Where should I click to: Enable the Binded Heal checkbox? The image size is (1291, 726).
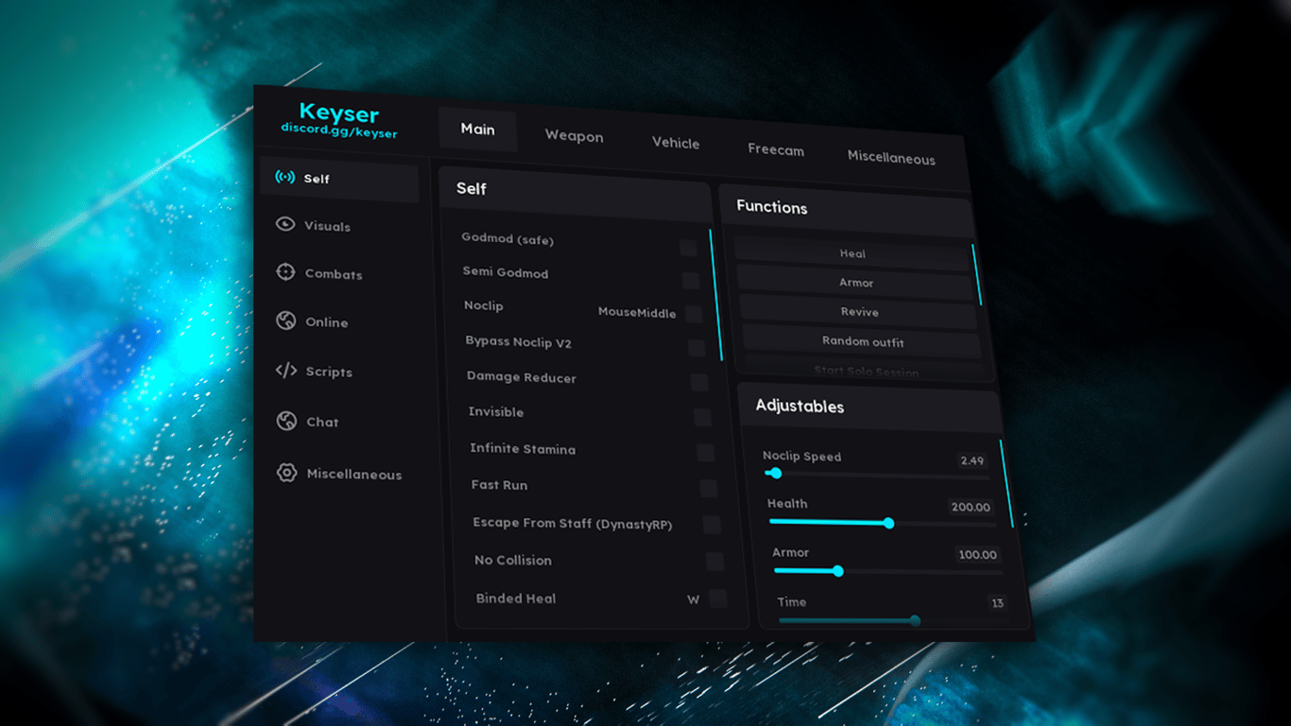(x=718, y=598)
